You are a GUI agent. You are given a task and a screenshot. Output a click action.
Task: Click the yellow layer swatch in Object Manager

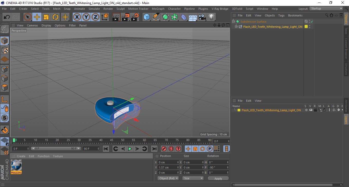[x=306, y=26]
